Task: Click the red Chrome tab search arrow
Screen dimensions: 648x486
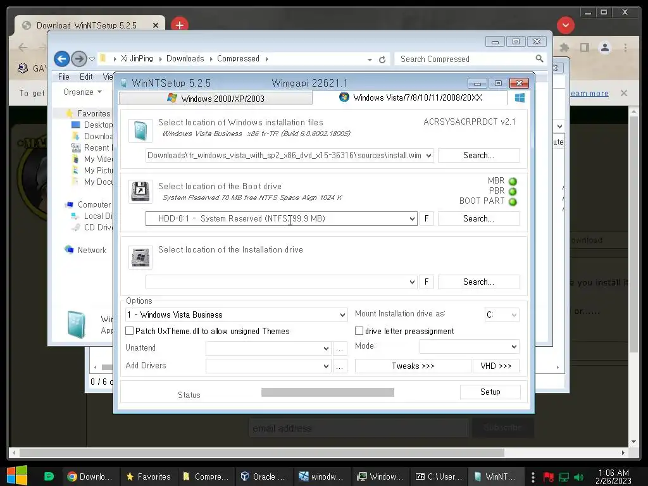Action: pyautogui.click(x=565, y=25)
